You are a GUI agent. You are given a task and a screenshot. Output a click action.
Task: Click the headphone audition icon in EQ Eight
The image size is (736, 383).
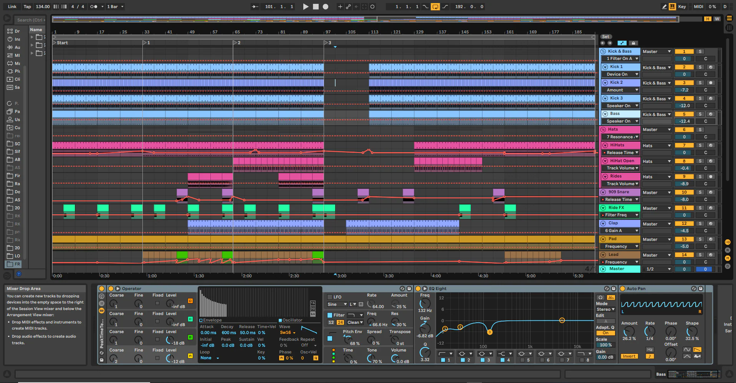pos(600,297)
